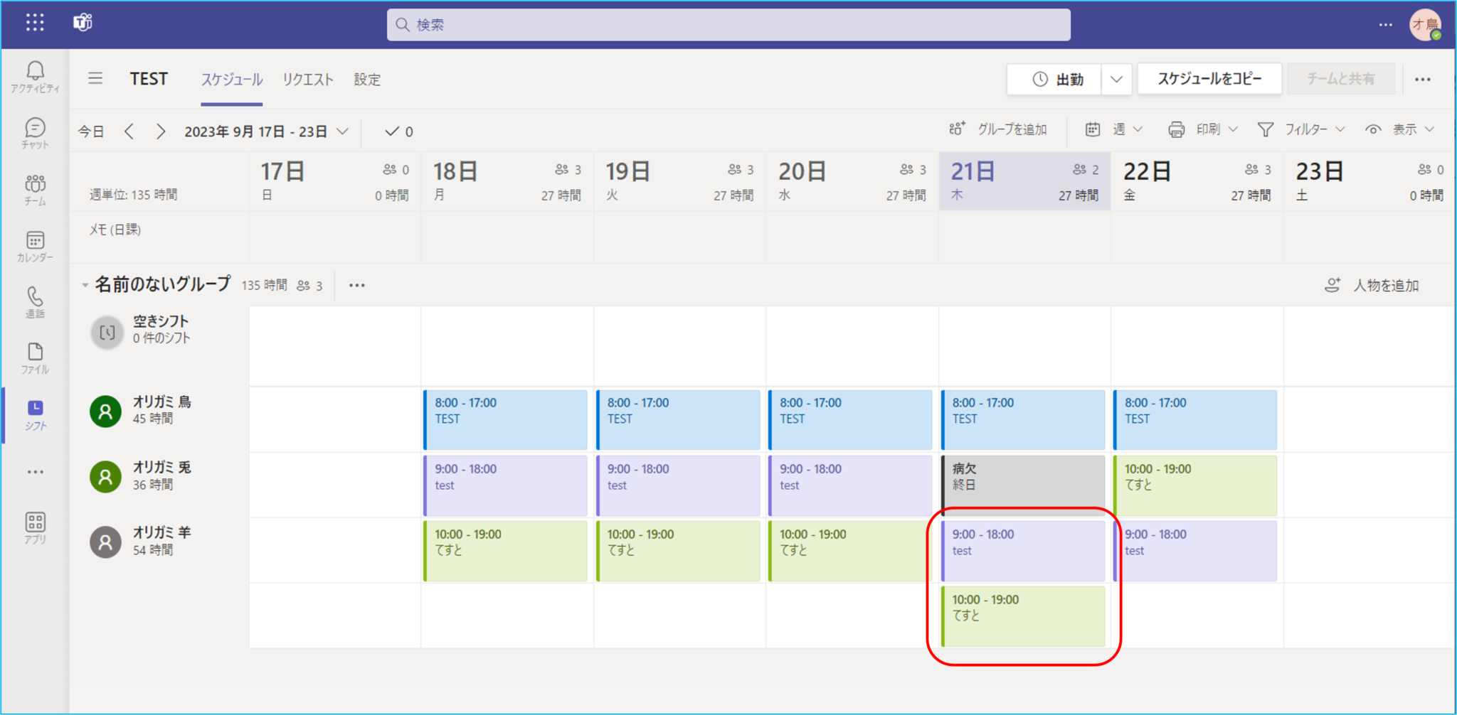Screen dimensions: 1457x715
Task: Open the 表示 view options eye menu
Action: pos(1400,129)
